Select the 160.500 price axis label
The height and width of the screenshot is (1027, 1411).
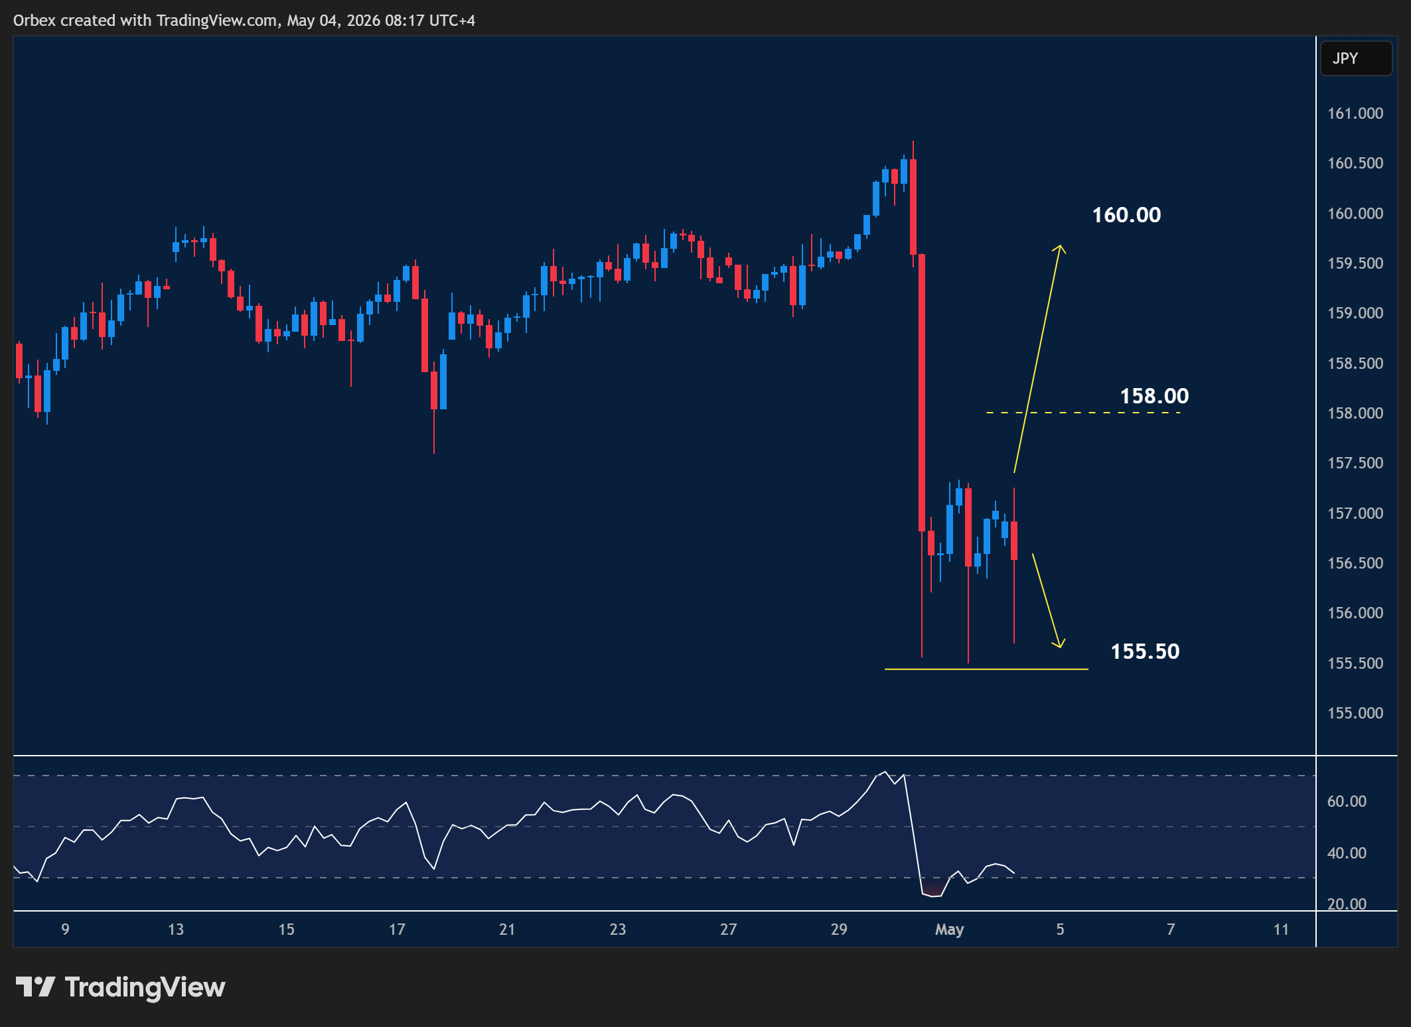[x=1355, y=163]
